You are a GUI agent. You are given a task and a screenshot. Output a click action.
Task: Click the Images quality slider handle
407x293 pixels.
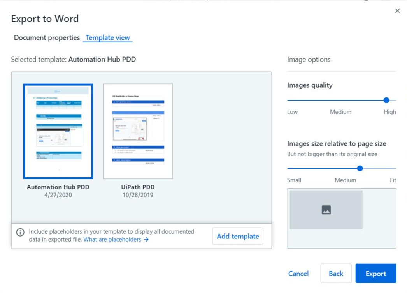[386, 100]
